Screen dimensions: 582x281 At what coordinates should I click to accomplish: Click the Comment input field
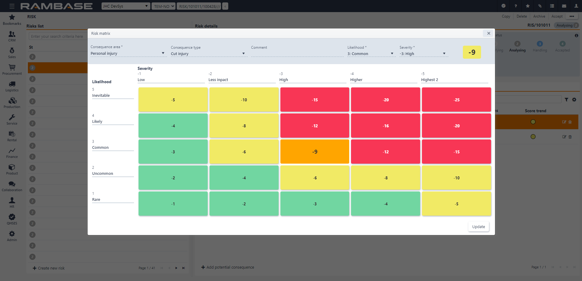pos(297,54)
